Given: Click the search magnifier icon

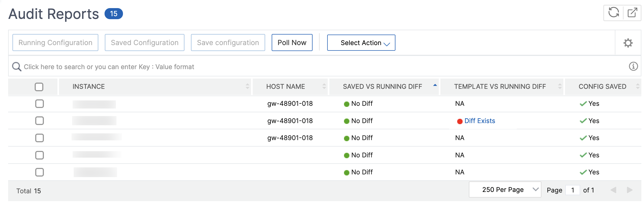Looking at the screenshot, I should 17,66.
